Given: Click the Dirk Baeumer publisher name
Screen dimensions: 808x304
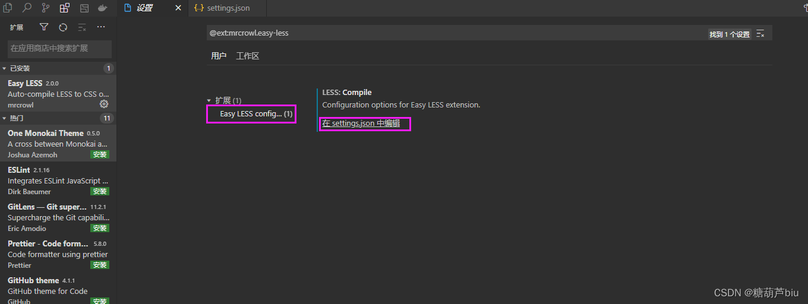Looking at the screenshot, I should pos(29,192).
